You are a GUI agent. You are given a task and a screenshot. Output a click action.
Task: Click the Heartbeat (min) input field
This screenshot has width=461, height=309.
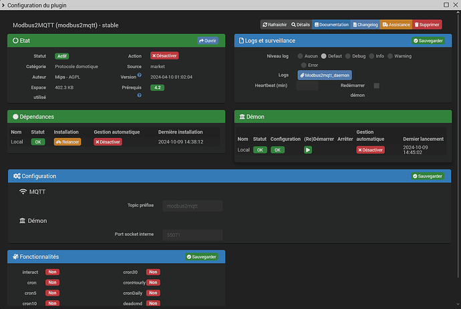point(307,85)
